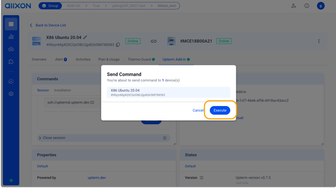Image resolution: width=336 pixels, height=188 pixels.
Task: Click the Execute button in Send Command dialog
Action: tap(220, 110)
